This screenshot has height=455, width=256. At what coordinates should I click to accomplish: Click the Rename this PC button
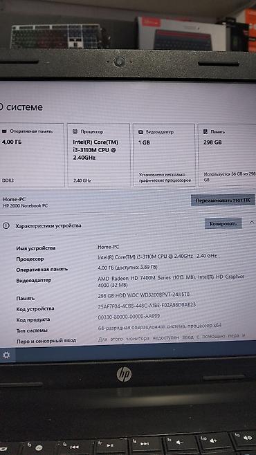[x=223, y=201]
